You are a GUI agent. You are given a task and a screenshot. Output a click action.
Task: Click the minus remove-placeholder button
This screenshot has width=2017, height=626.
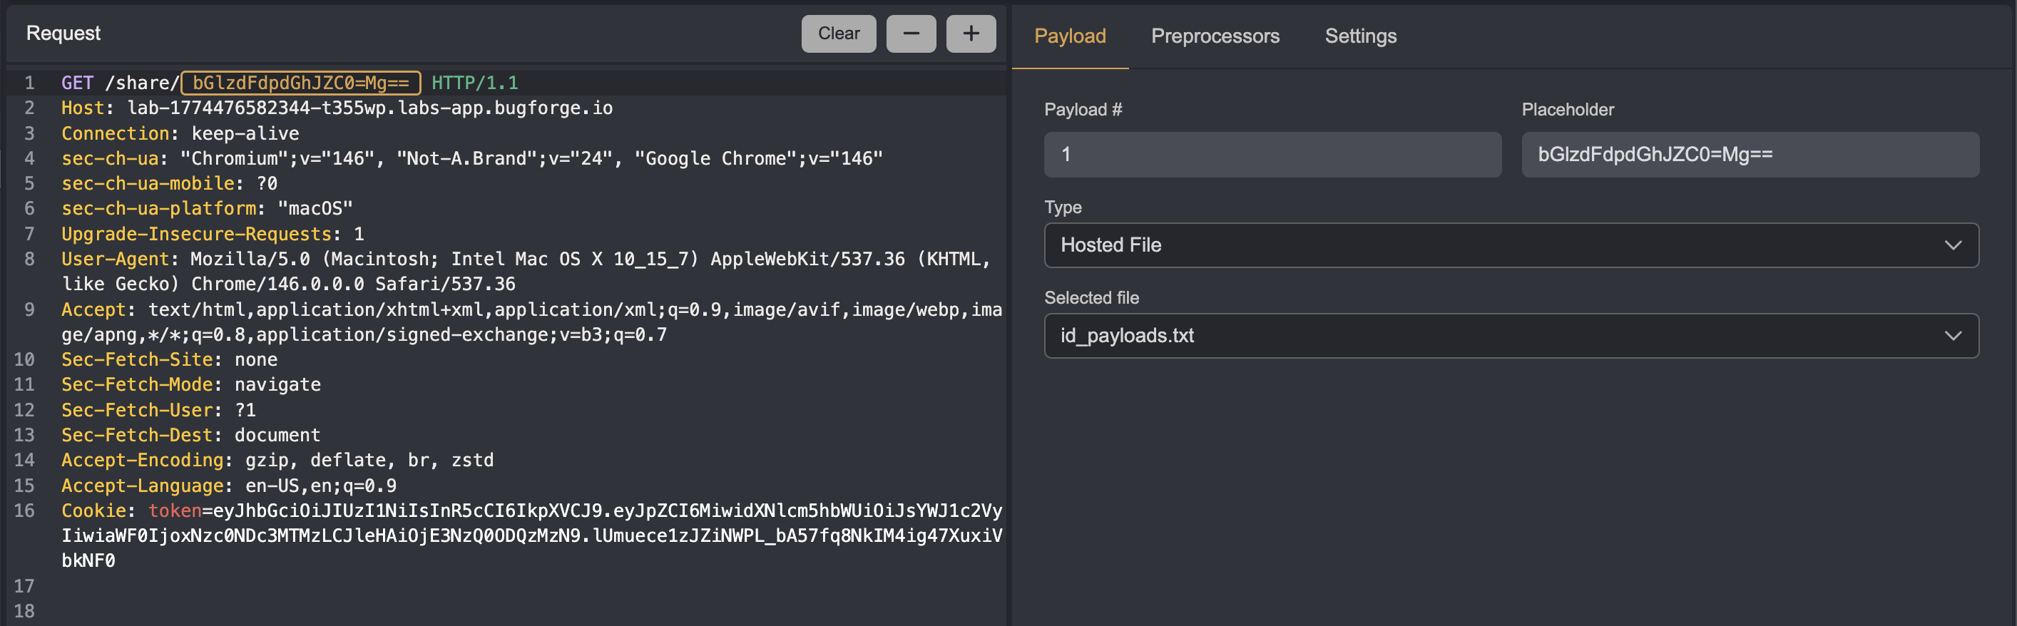click(911, 34)
